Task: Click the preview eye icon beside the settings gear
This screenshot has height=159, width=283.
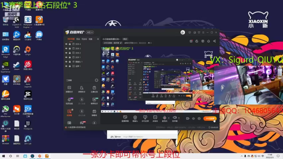Action: pos(194,118)
